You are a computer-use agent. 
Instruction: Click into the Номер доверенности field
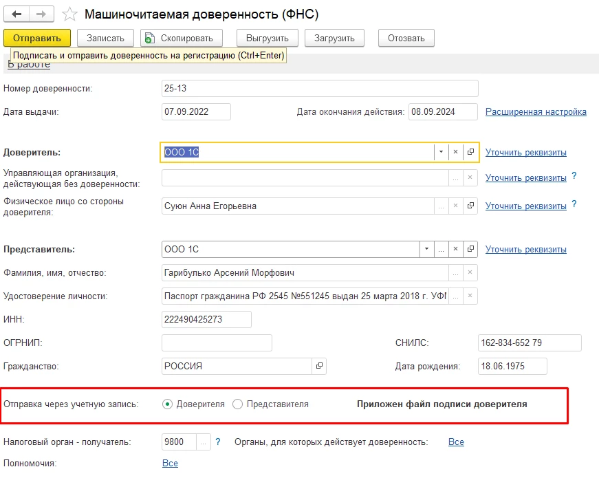[319, 88]
